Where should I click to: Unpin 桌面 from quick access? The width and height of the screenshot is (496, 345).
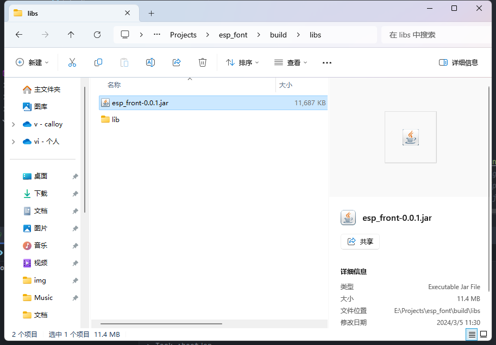point(75,176)
